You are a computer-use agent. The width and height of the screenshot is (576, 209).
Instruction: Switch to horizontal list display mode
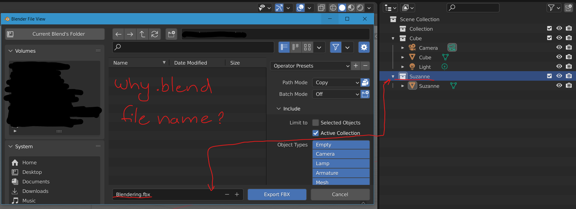[296, 47]
